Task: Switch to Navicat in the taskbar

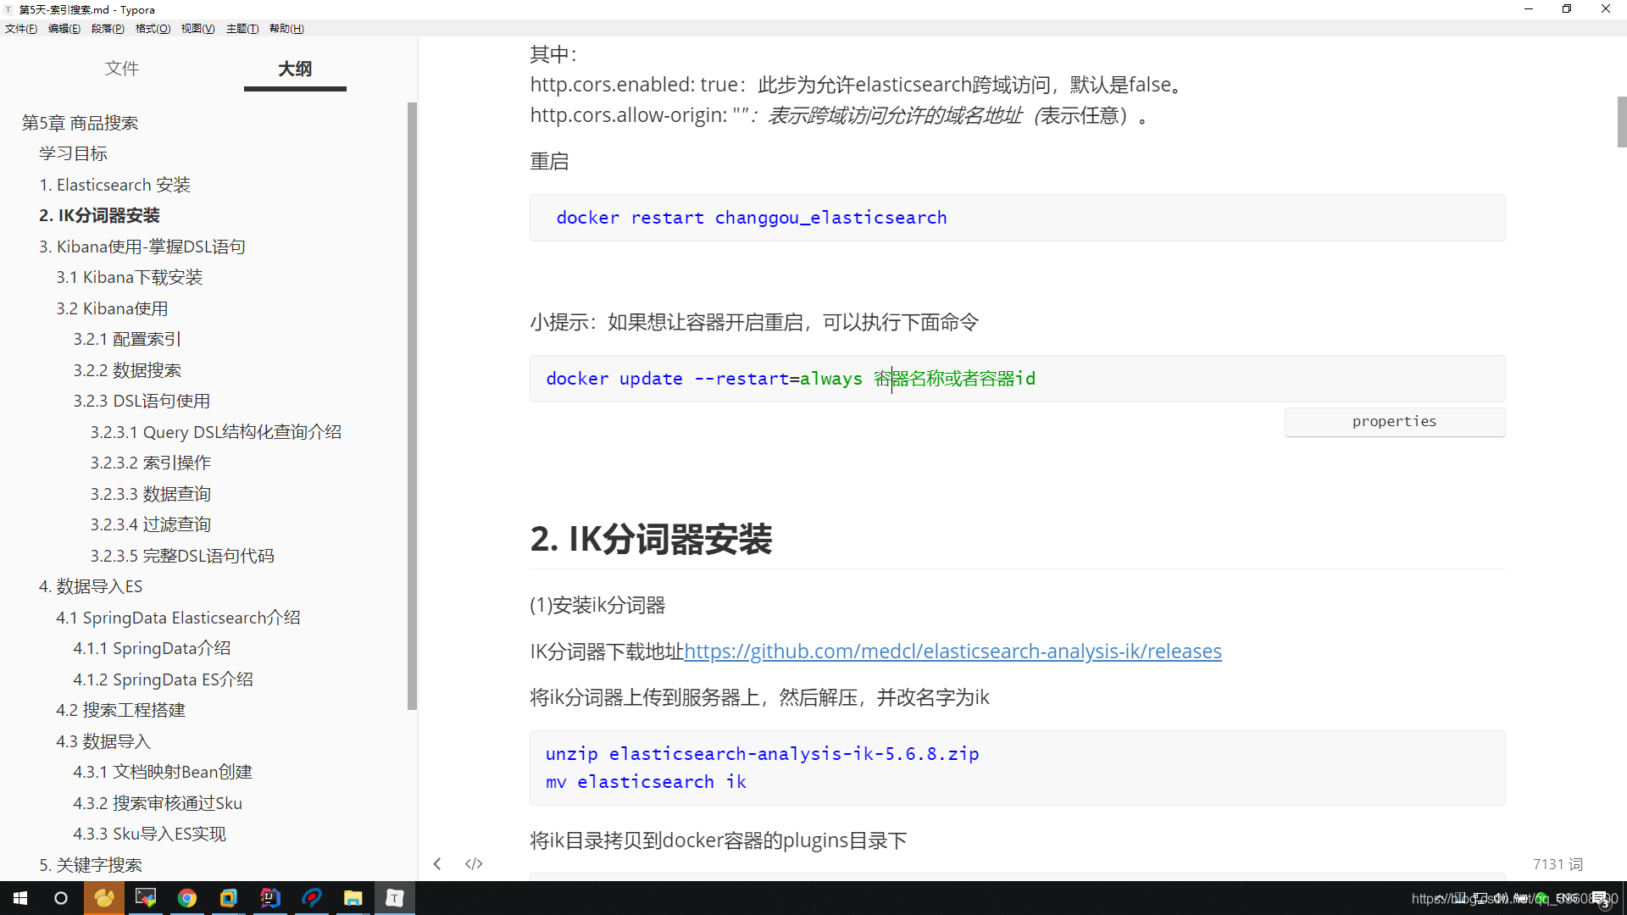Action: 103,898
